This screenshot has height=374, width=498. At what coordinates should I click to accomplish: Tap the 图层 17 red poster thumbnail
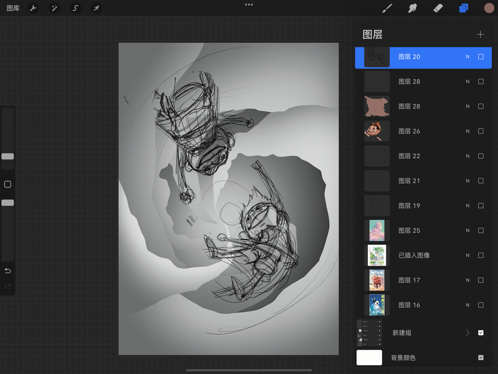click(x=377, y=280)
